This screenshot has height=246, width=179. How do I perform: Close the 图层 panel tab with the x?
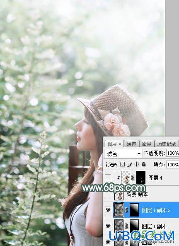click(x=120, y=144)
